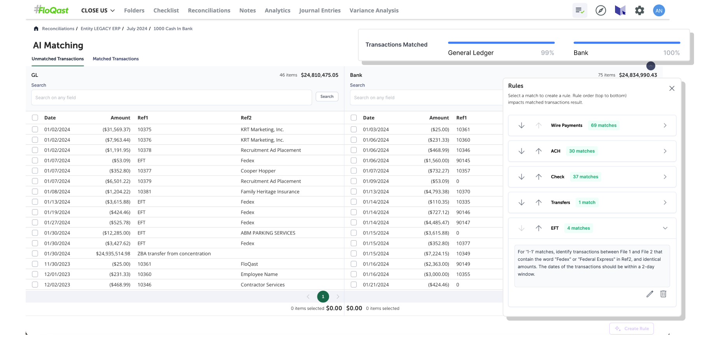Collapse the EFT rule
Viewport: 715px width, 354px height.
click(665, 228)
